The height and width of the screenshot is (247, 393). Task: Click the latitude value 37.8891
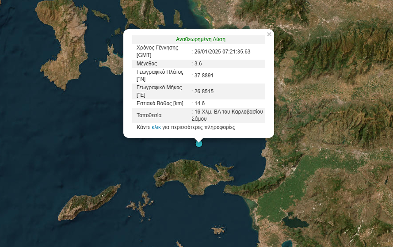204,76
